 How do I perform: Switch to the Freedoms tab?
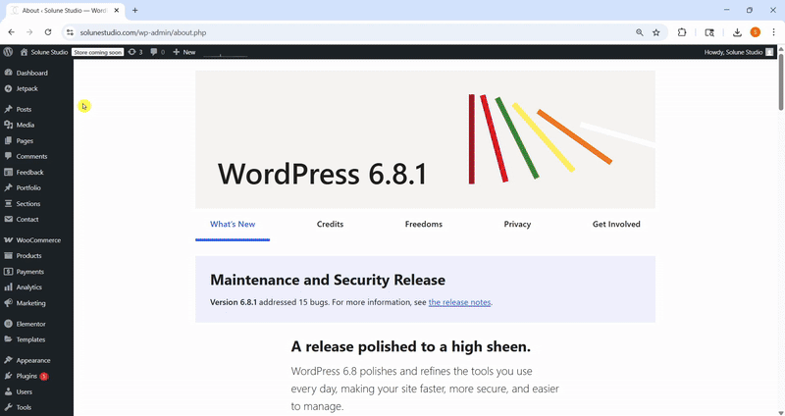pos(424,225)
